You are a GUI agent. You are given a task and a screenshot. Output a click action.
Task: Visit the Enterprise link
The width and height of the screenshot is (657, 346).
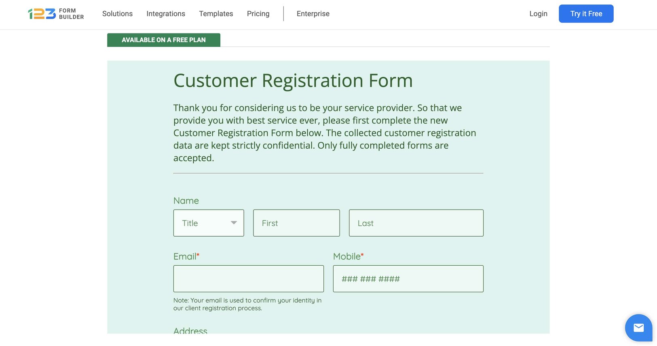point(313,14)
